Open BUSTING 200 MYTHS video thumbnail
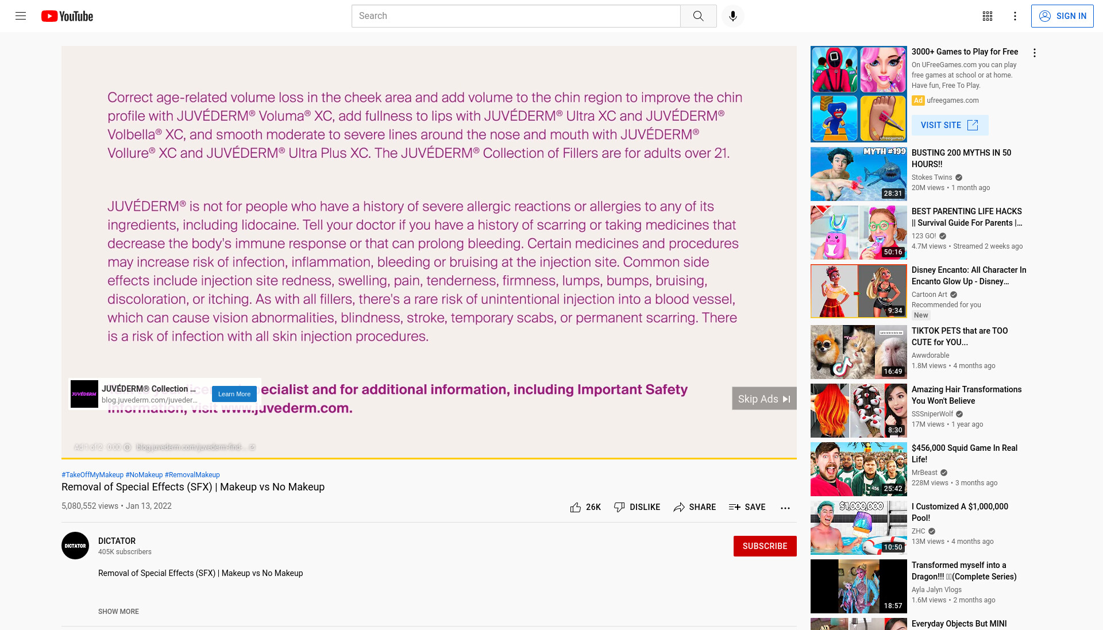The height and width of the screenshot is (630, 1103). (x=859, y=174)
